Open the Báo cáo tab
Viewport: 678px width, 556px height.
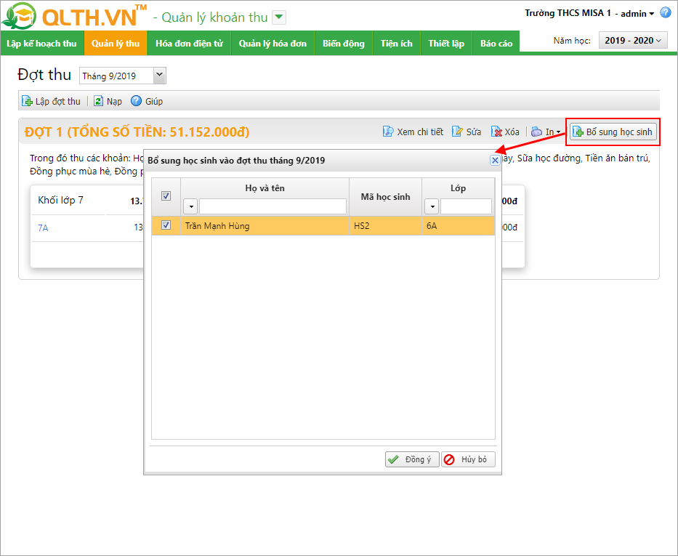[x=496, y=43]
